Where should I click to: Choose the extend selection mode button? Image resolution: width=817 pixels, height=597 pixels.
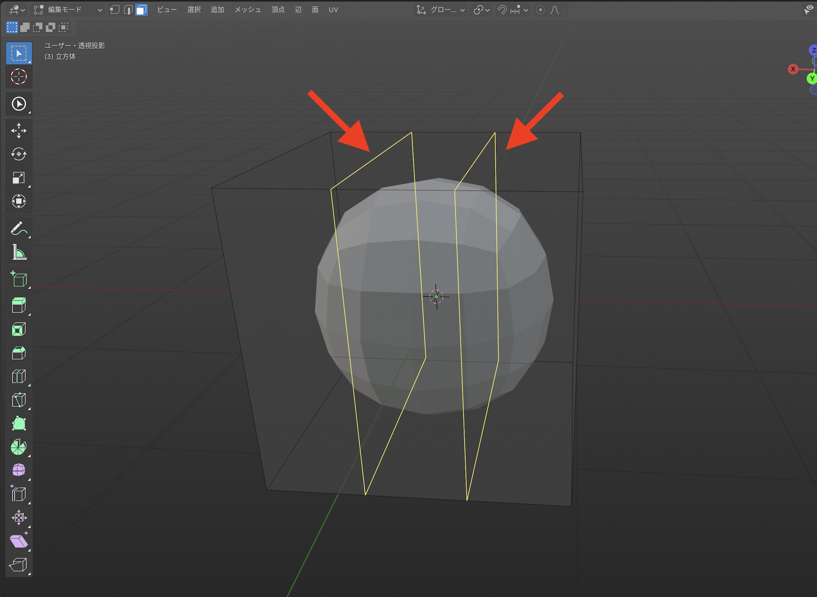[25, 27]
